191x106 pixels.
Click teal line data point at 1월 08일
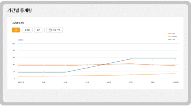click(176, 59)
